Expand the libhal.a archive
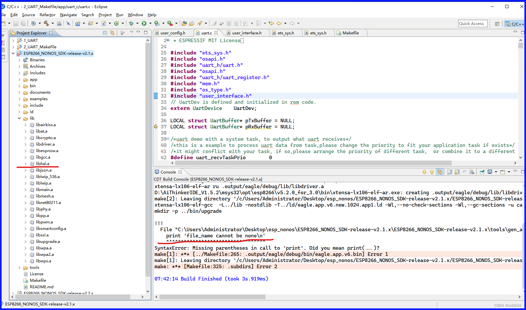526x310 pixels. pos(25,164)
